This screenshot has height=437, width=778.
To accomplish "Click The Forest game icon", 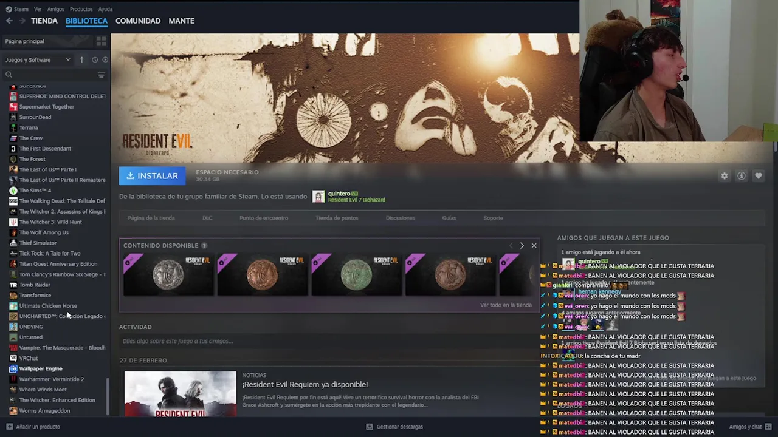I will click(13, 159).
